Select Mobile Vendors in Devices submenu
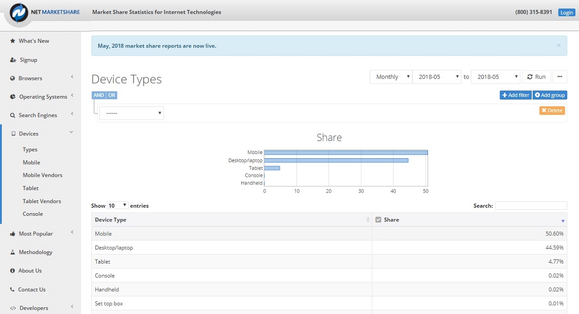The image size is (579, 314). pyautogui.click(x=43, y=175)
